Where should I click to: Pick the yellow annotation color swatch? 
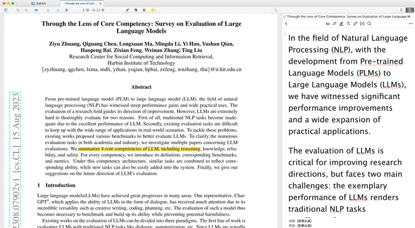point(153,10)
